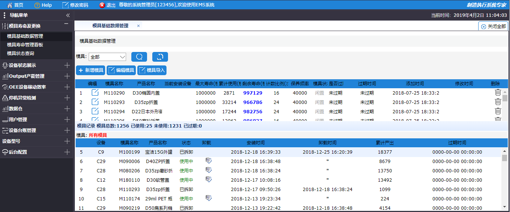Open the 模具 dropdown showing 全部

click(107, 57)
